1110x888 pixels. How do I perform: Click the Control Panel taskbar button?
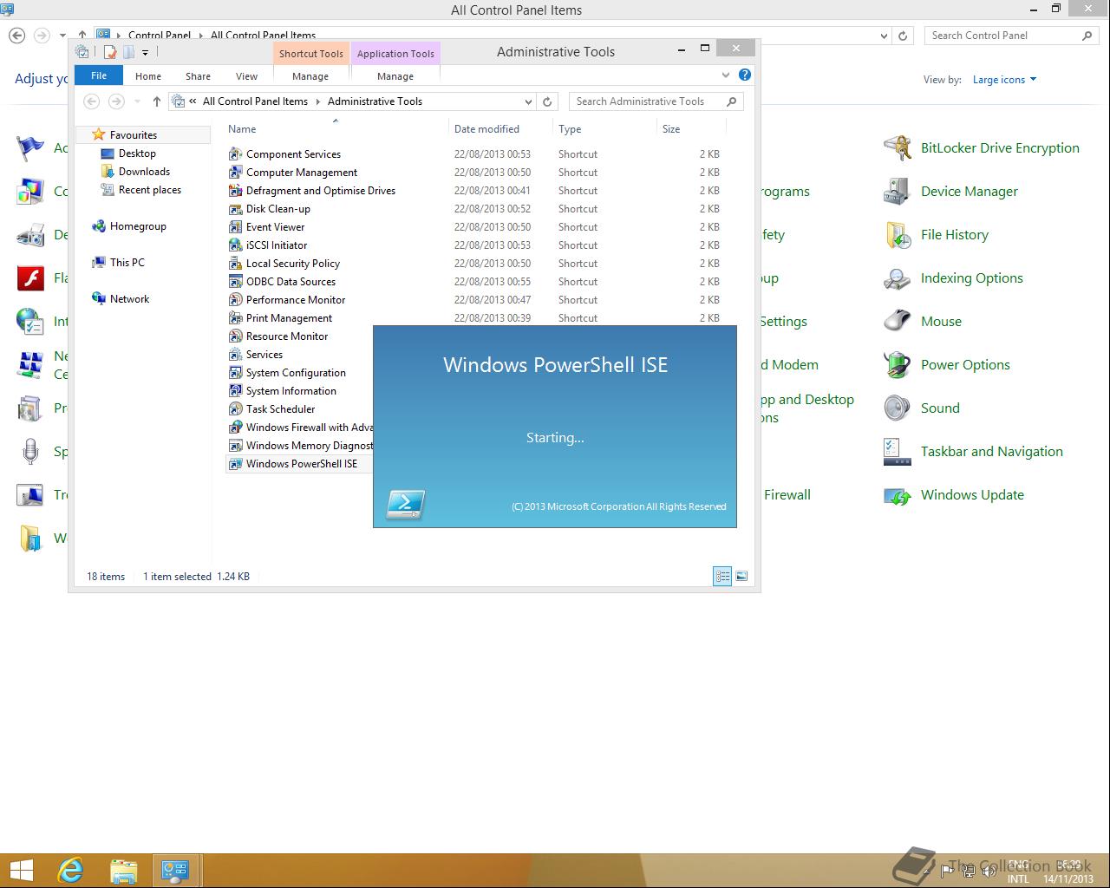(x=175, y=871)
